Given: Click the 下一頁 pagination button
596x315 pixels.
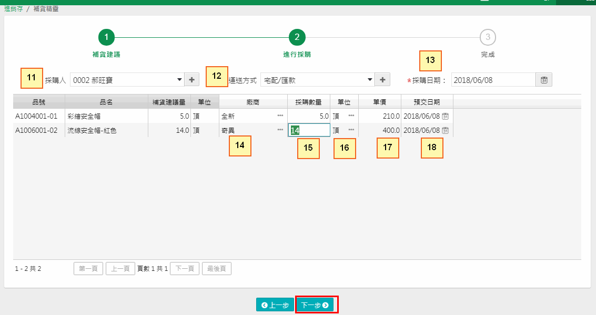Looking at the screenshot, I should coord(185,269).
